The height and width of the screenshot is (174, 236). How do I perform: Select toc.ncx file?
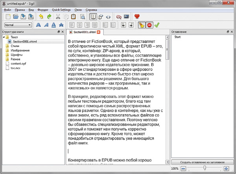pyautogui.click(x=15, y=68)
